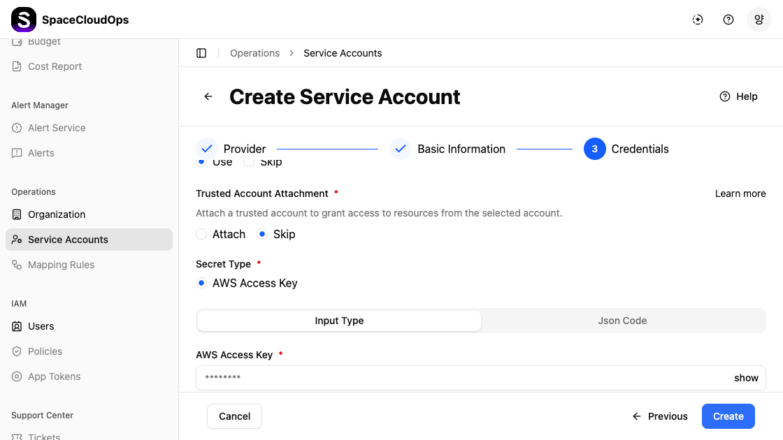Select the AWS Access Key secret type

coord(202,283)
